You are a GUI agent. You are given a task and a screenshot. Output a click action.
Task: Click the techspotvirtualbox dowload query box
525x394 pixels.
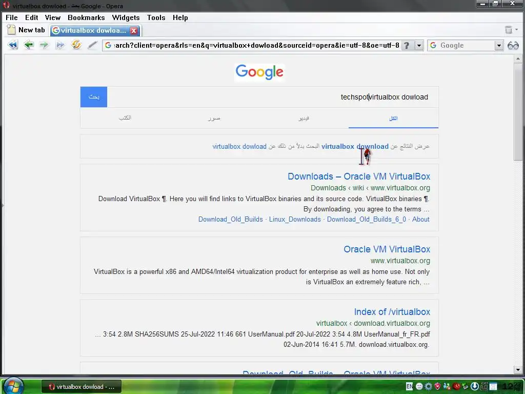click(273, 97)
